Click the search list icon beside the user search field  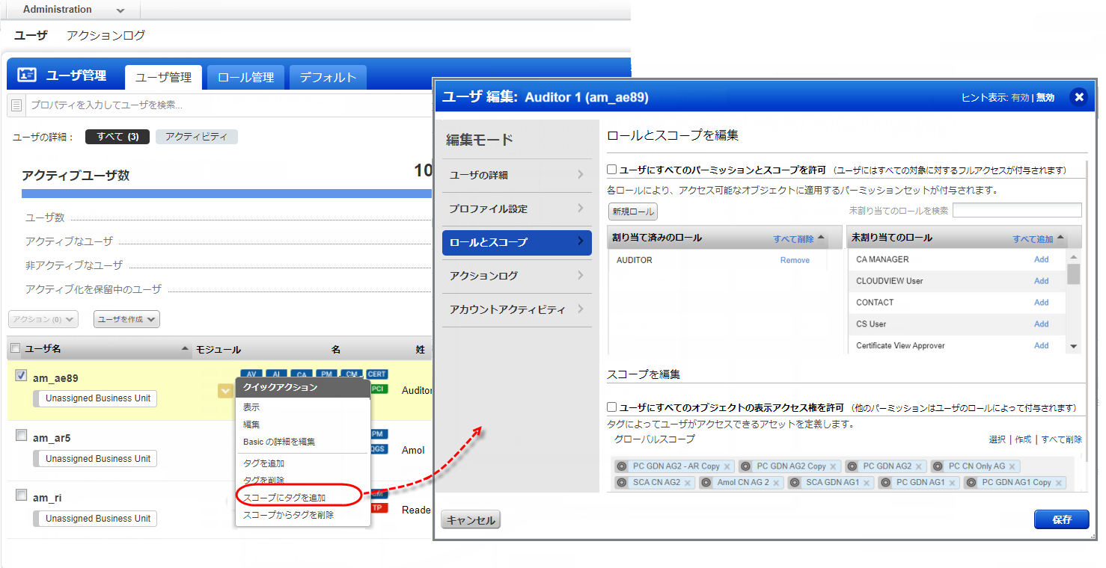click(17, 105)
